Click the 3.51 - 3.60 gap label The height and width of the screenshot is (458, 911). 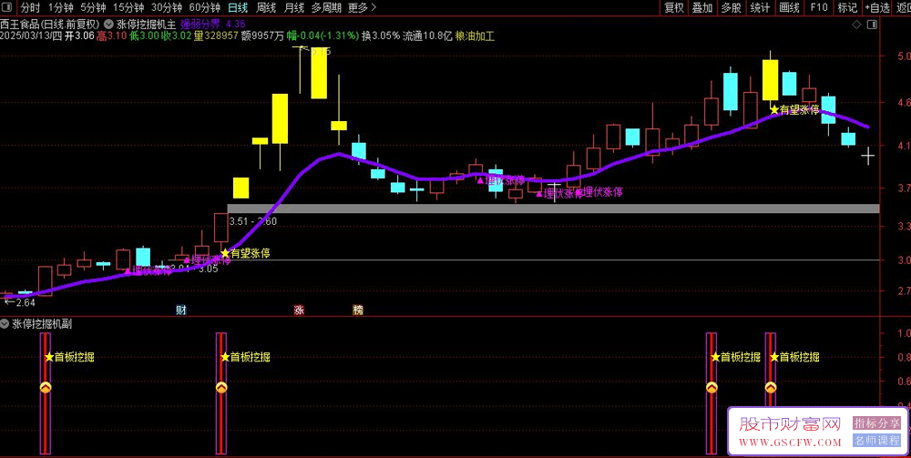[253, 221]
